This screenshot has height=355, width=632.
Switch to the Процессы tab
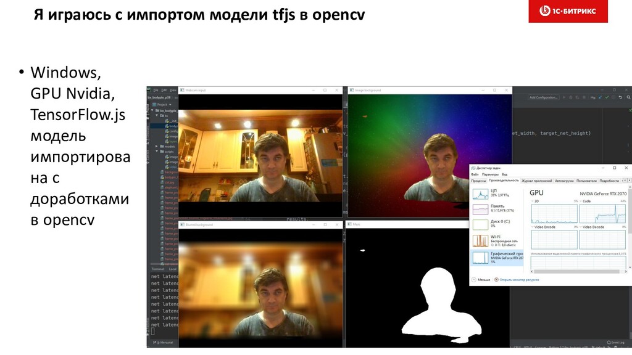[x=478, y=181]
